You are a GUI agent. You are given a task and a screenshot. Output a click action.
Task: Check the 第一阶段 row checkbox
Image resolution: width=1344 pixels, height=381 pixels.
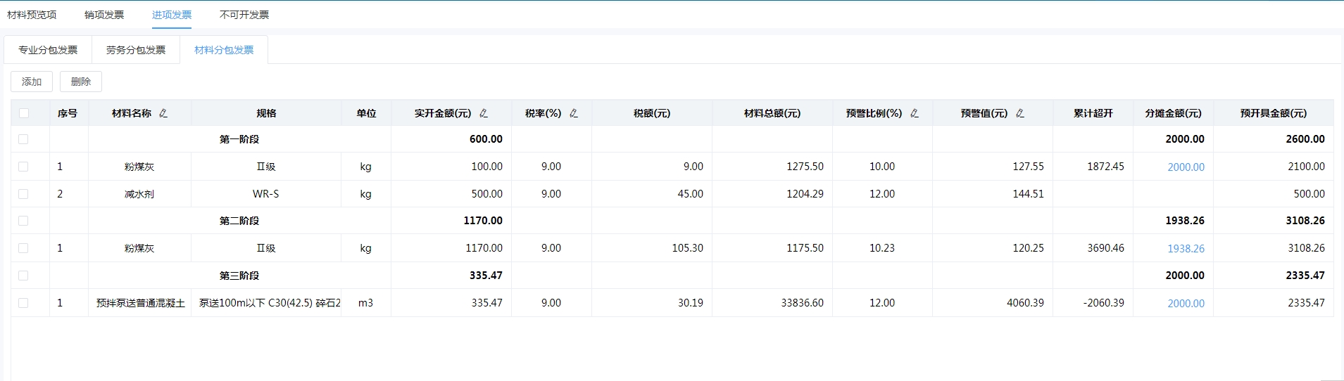tap(24, 139)
